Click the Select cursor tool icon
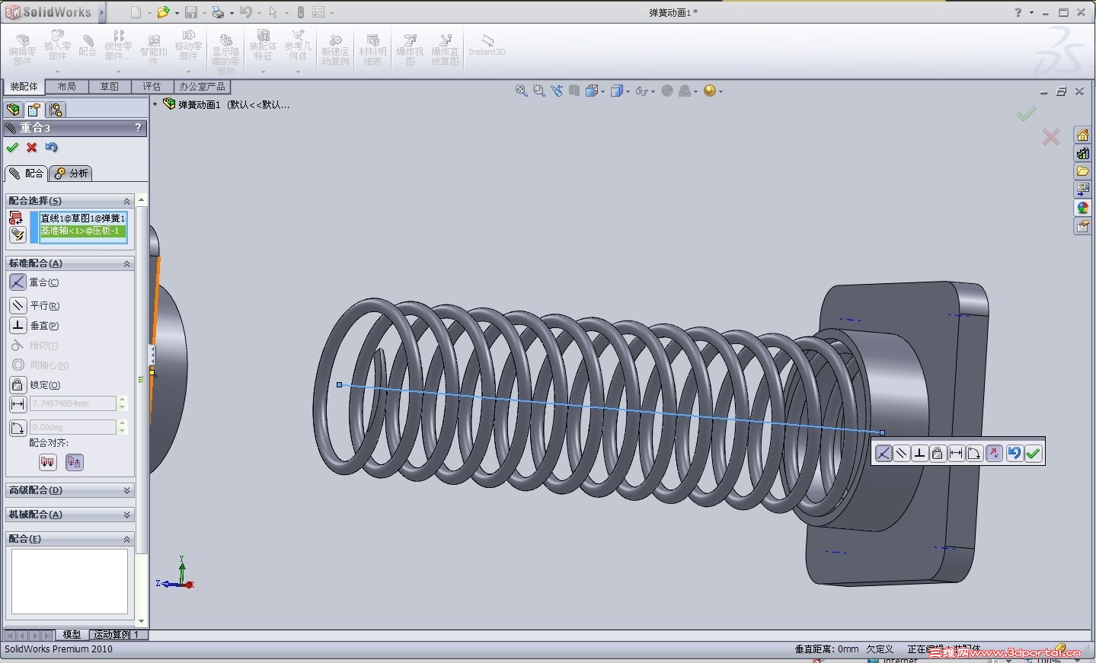The width and height of the screenshot is (1096, 663). 273,12
